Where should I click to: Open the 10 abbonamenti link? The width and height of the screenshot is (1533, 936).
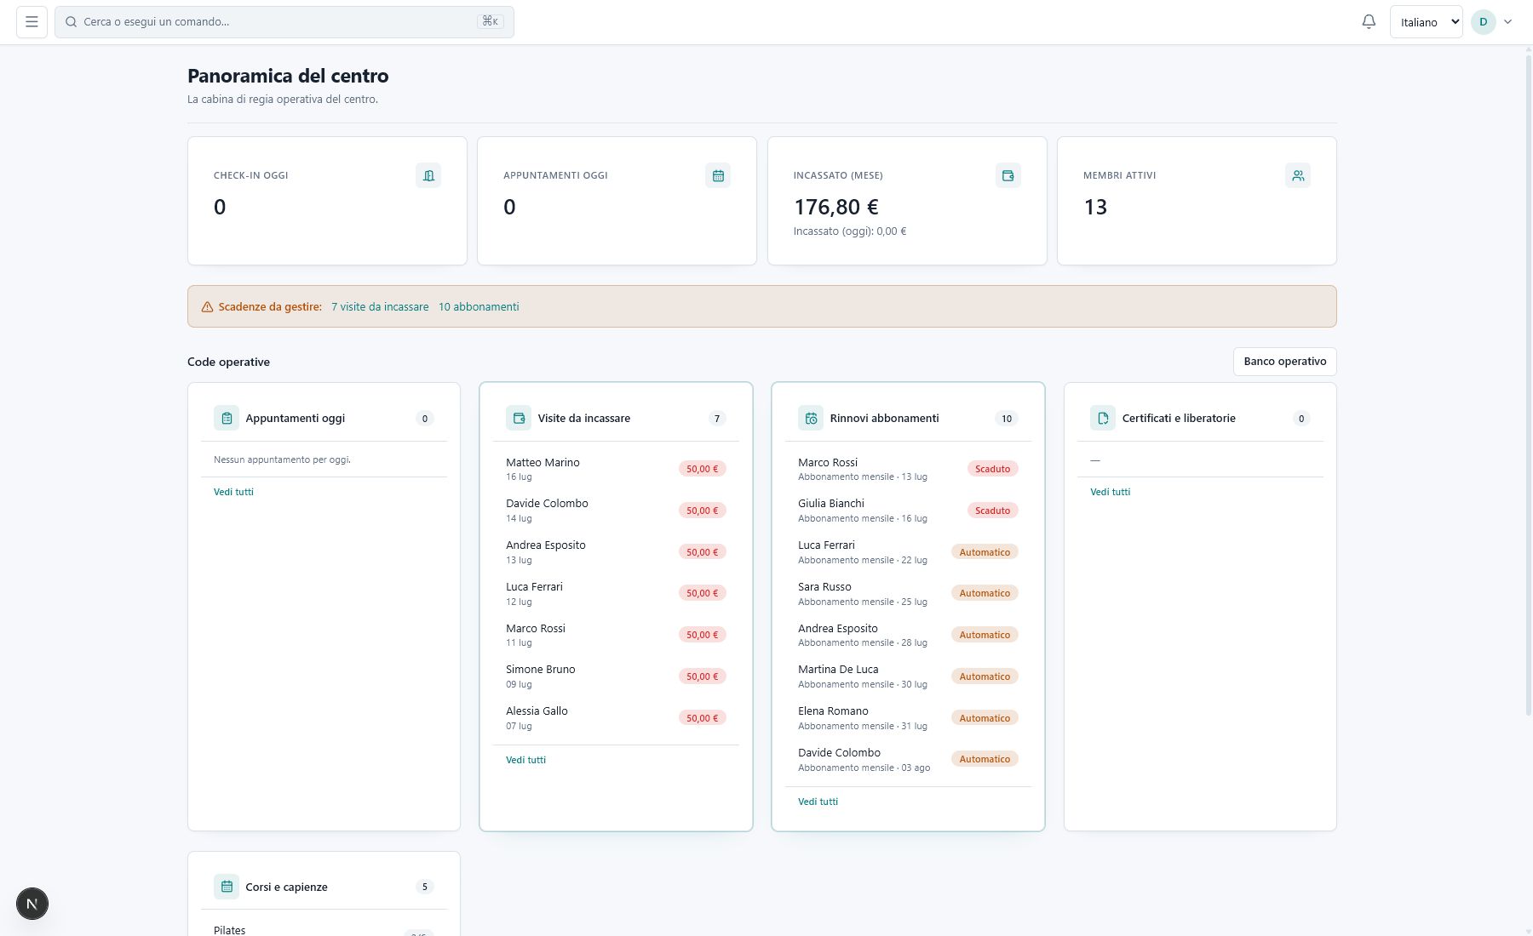[x=479, y=307]
